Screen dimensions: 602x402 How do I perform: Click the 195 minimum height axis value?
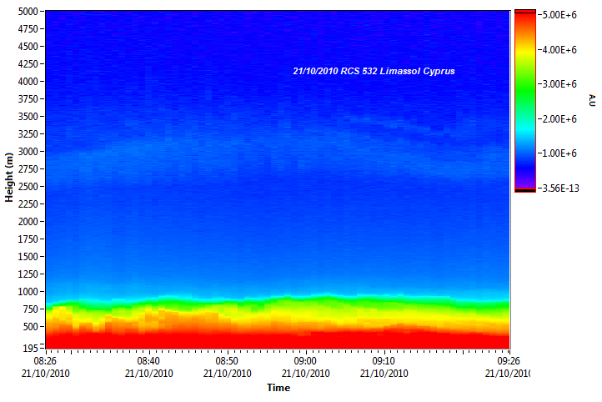[x=29, y=347]
